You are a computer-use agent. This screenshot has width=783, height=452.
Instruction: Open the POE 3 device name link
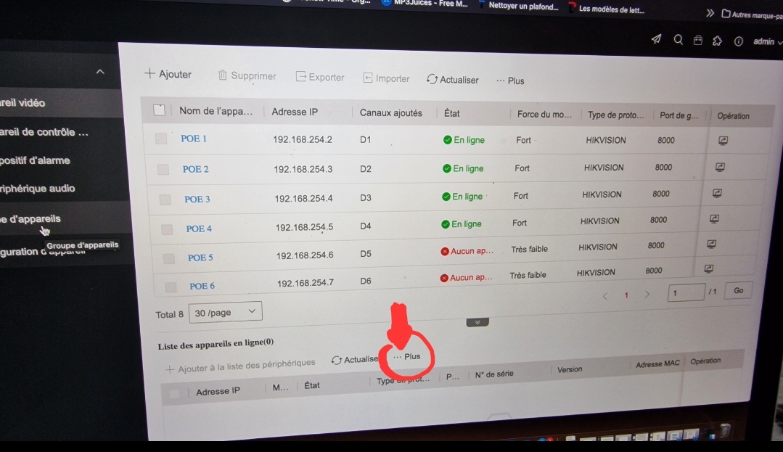pyautogui.click(x=197, y=199)
